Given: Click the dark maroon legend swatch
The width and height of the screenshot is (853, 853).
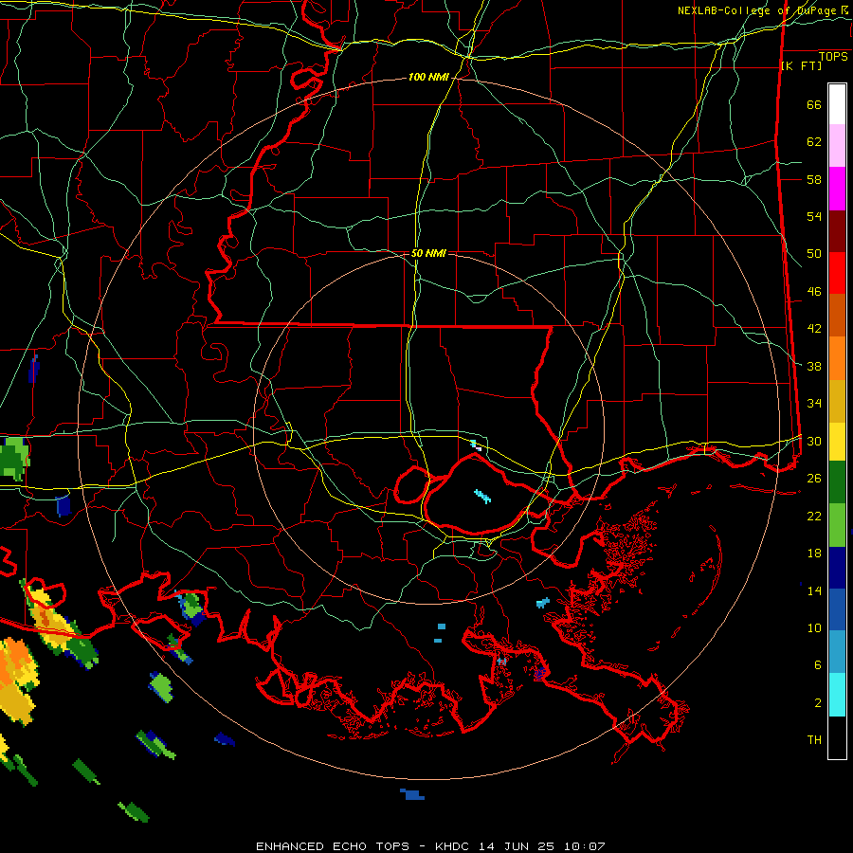Looking at the screenshot, I should tap(837, 231).
